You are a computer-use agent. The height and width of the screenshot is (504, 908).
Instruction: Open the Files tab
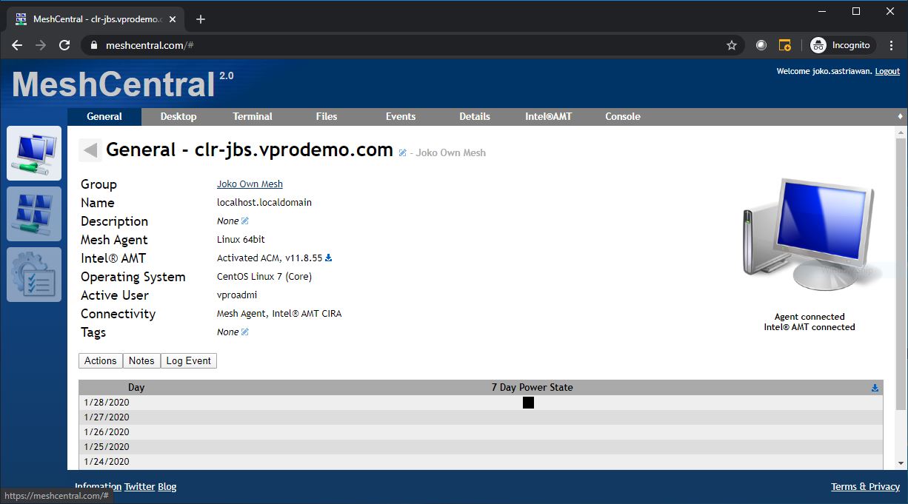click(x=327, y=116)
